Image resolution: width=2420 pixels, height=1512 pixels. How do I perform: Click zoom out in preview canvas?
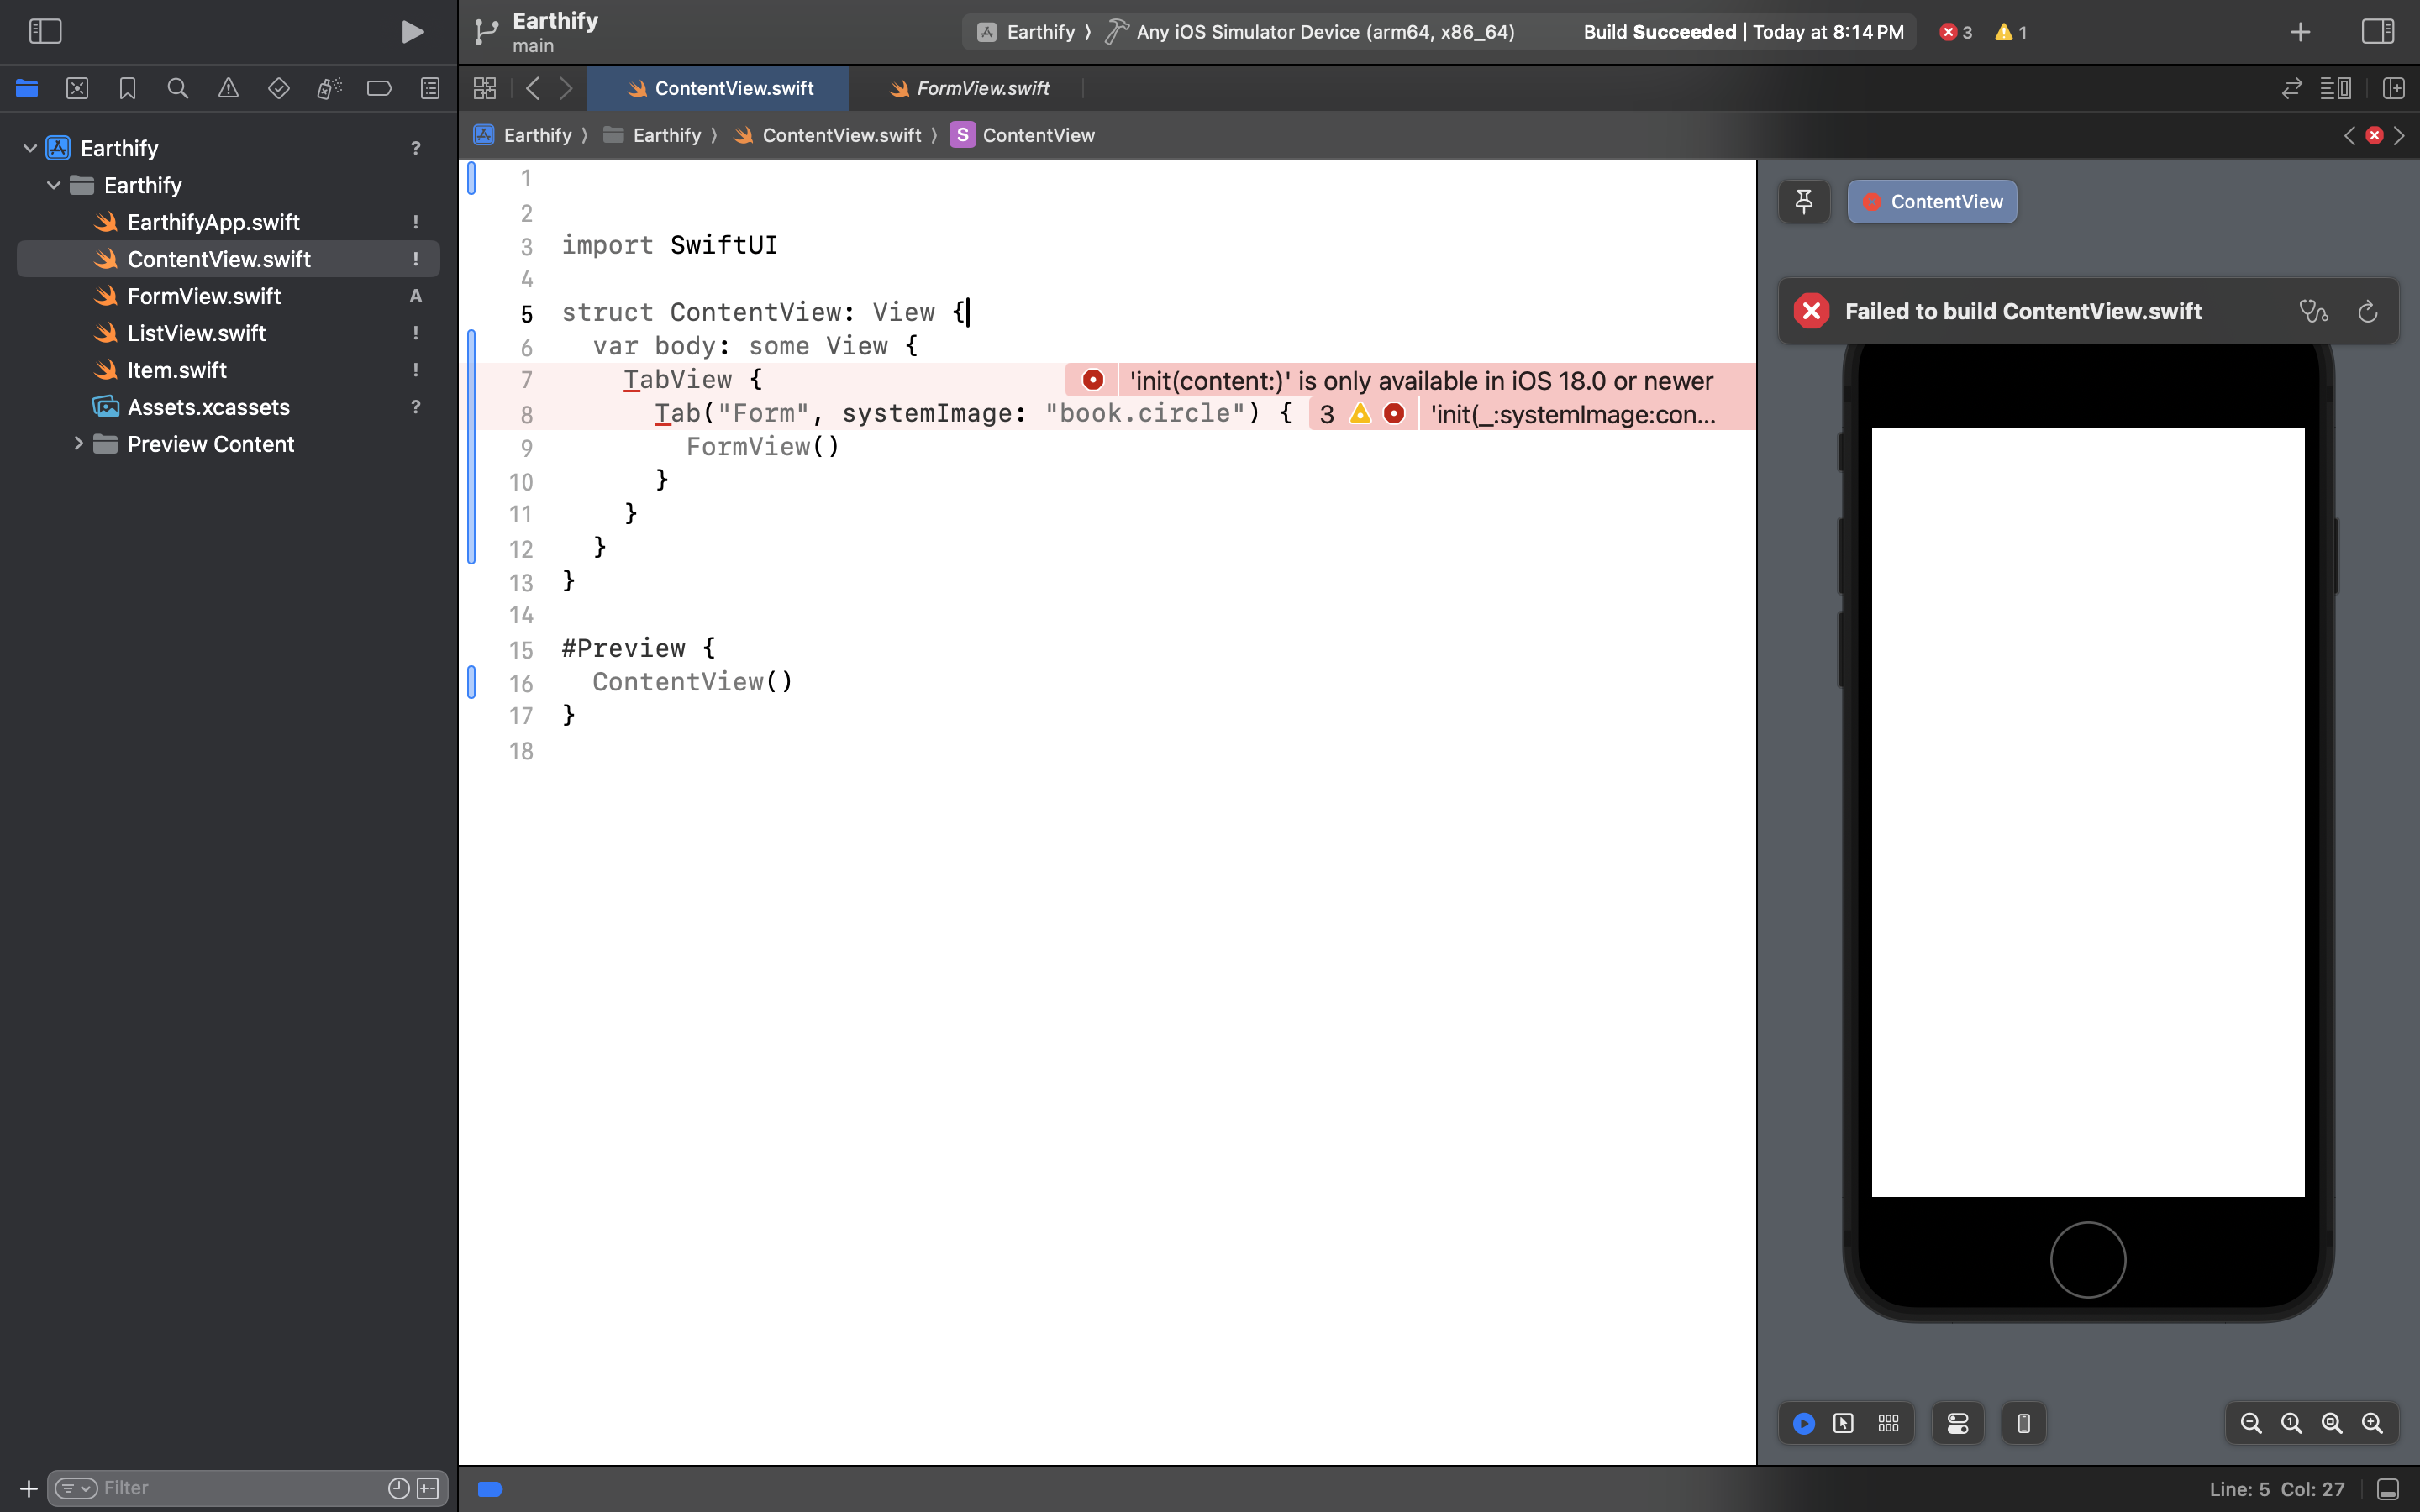click(x=2250, y=1423)
